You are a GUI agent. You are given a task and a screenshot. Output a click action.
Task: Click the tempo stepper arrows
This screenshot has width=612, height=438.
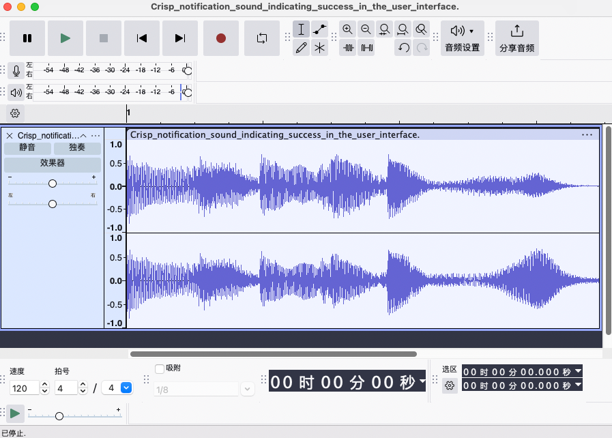point(44,388)
